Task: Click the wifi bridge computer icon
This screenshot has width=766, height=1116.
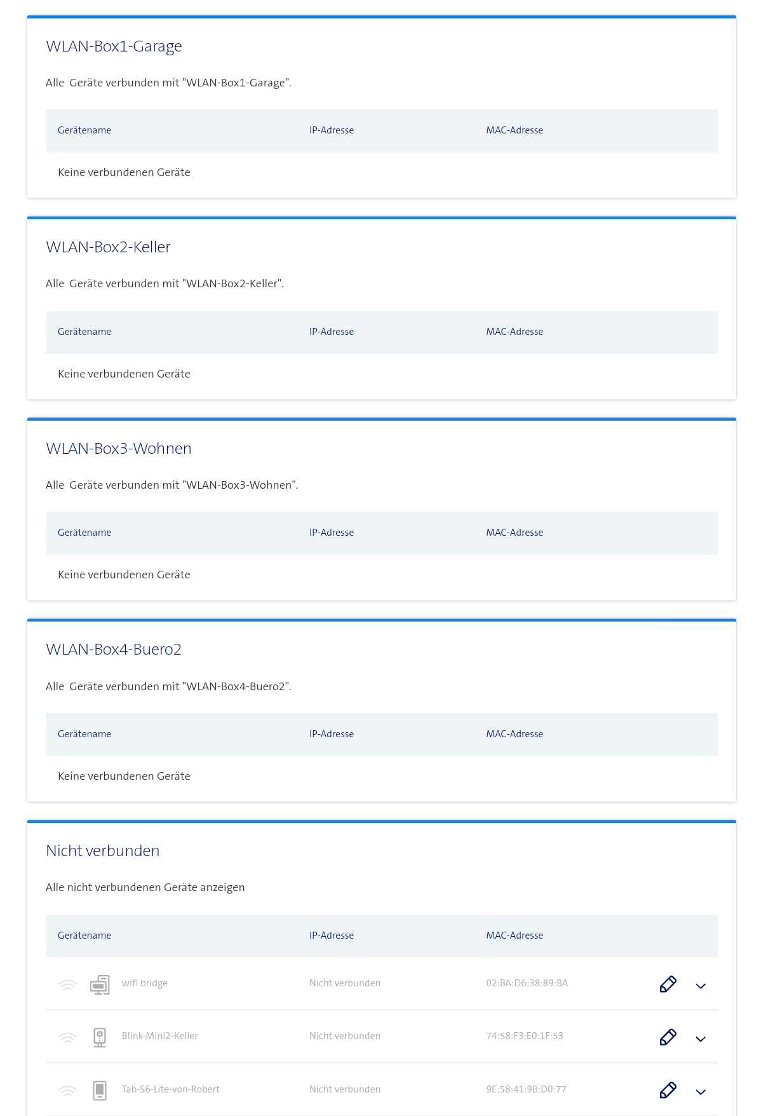Action: click(x=100, y=984)
